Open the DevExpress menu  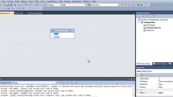pyautogui.click(x=77, y=1)
